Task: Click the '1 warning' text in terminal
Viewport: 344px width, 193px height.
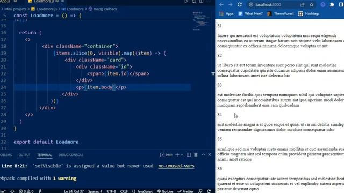Action: [64, 179]
